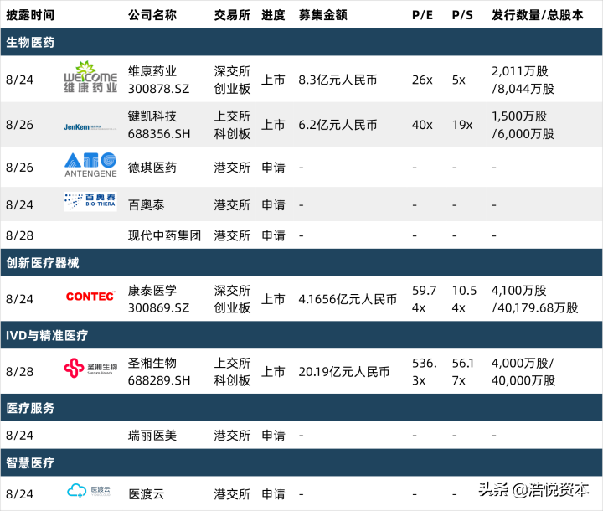Select company name 瑞丽医美
Viewport: 603px width, 511px height.
(152, 436)
